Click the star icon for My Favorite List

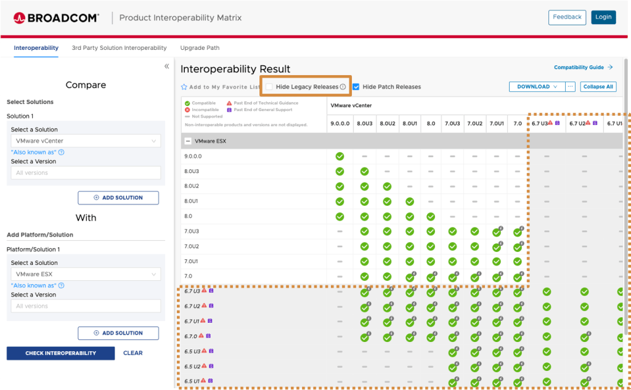(x=184, y=87)
